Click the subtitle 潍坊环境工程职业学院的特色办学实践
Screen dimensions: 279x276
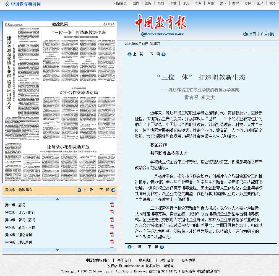[204, 90]
